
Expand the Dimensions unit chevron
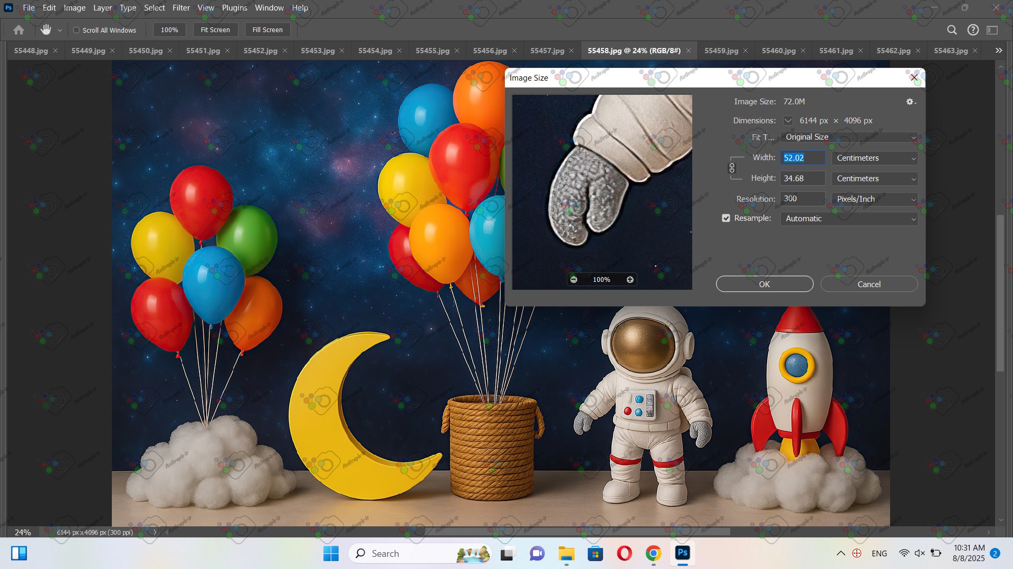788,121
